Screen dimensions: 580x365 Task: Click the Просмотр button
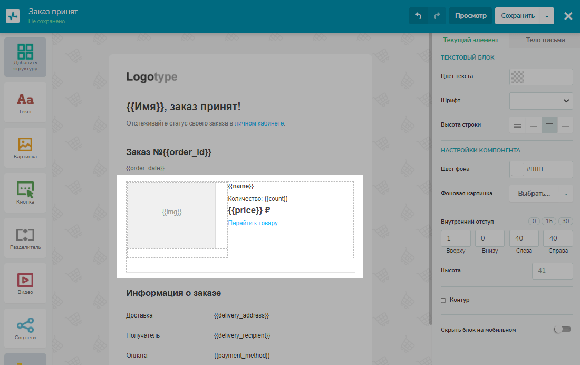[x=470, y=16]
